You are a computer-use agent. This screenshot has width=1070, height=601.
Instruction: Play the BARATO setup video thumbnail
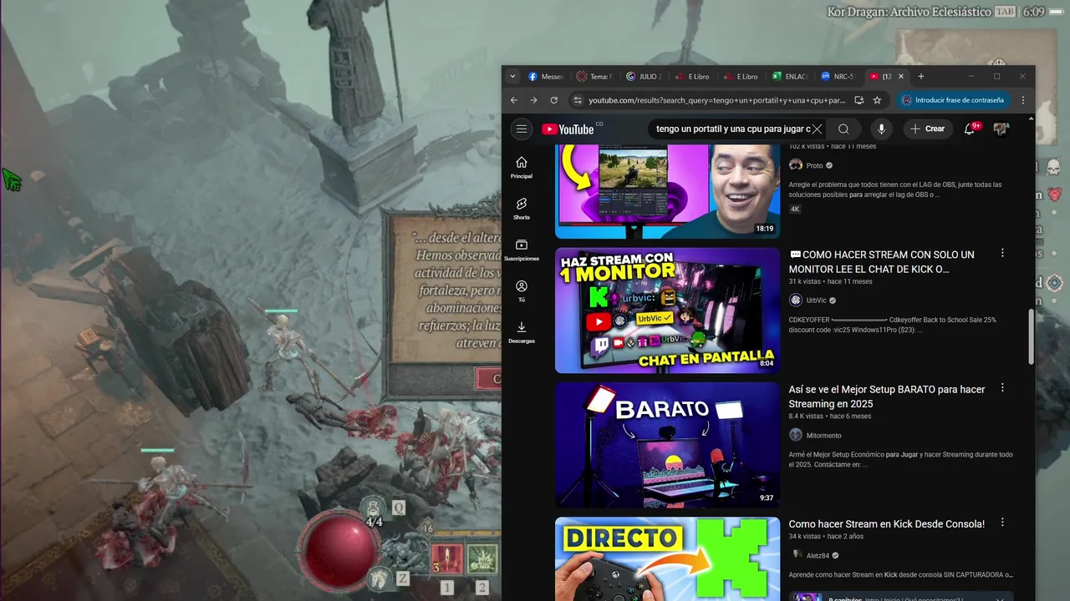coord(667,445)
